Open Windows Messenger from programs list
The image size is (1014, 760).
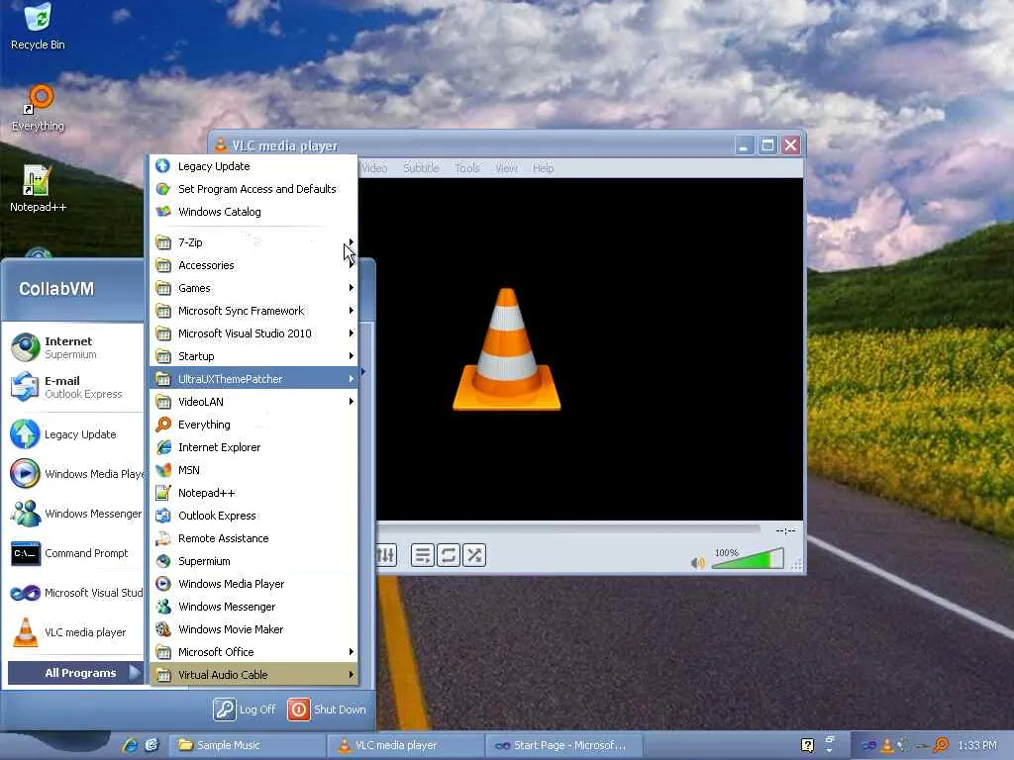[253, 607]
